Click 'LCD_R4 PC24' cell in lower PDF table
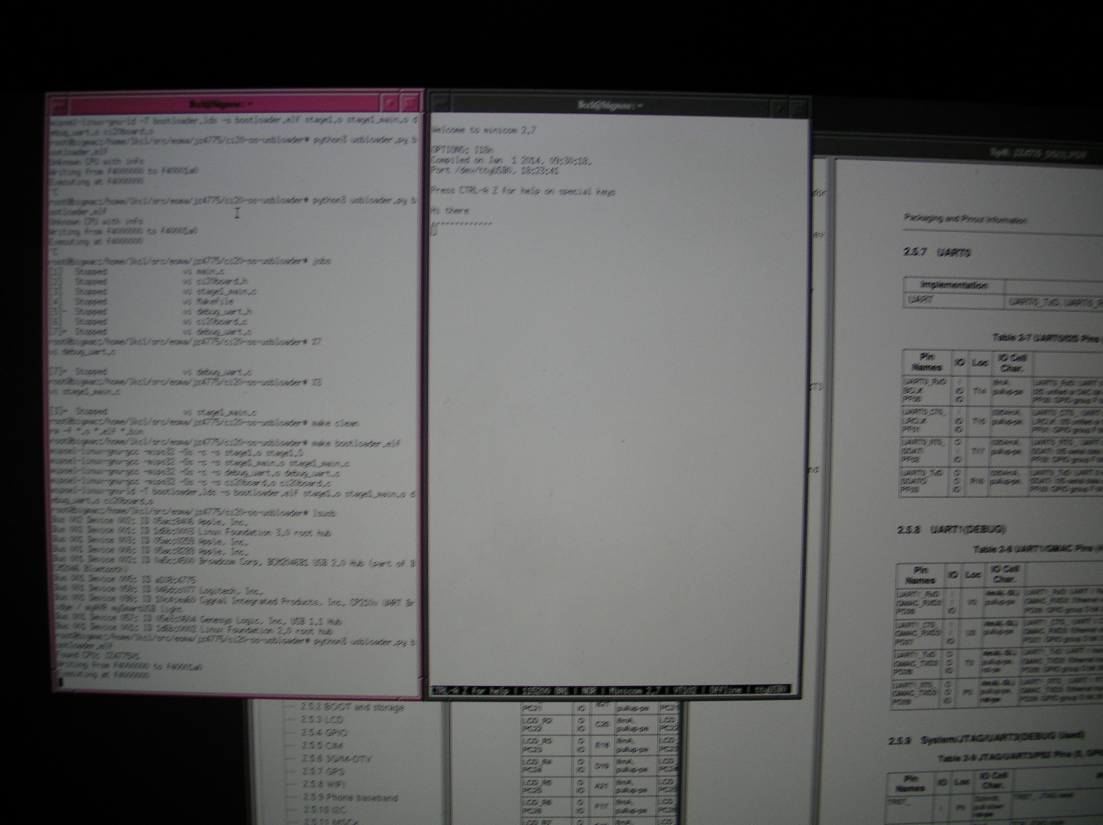This screenshot has height=825, width=1103. pos(548,767)
